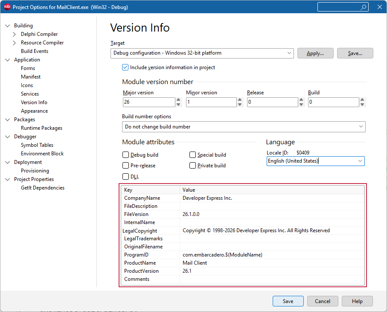Increase Major version with up arrow

click(178, 100)
